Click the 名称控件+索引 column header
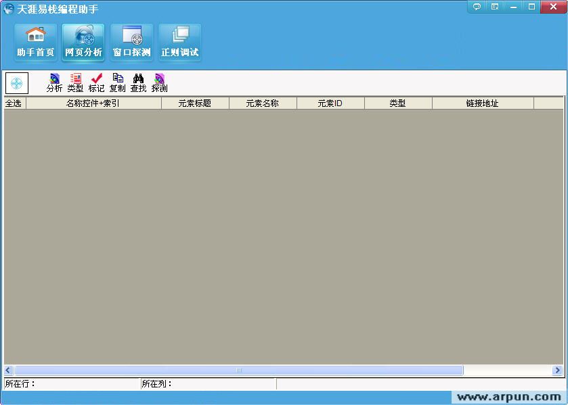 point(93,103)
